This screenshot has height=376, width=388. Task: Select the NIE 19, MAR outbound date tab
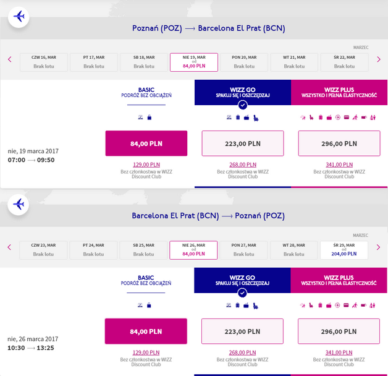pyautogui.click(x=193, y=62)
